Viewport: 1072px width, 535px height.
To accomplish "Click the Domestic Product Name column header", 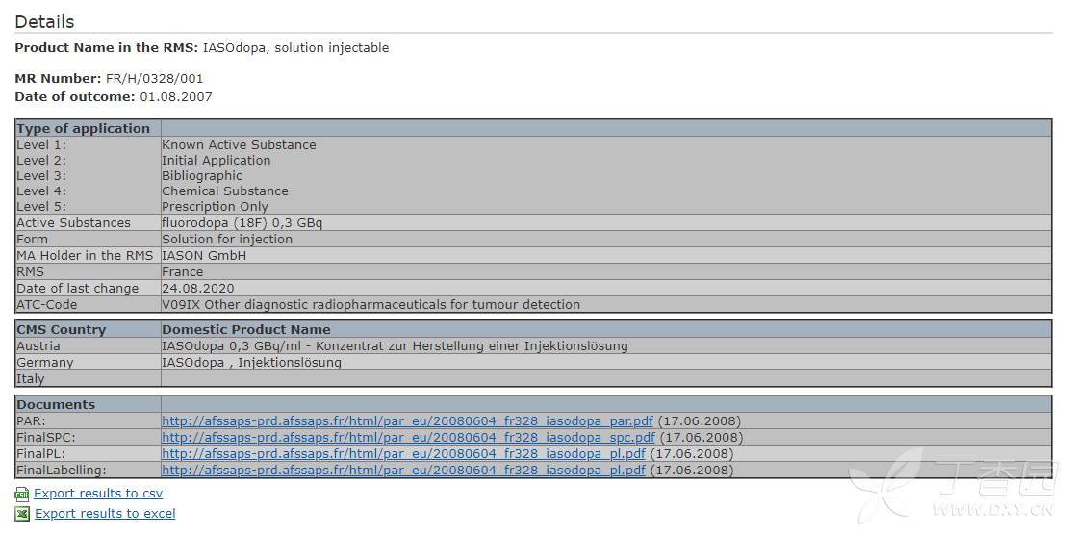I will [x=245, y=329].
